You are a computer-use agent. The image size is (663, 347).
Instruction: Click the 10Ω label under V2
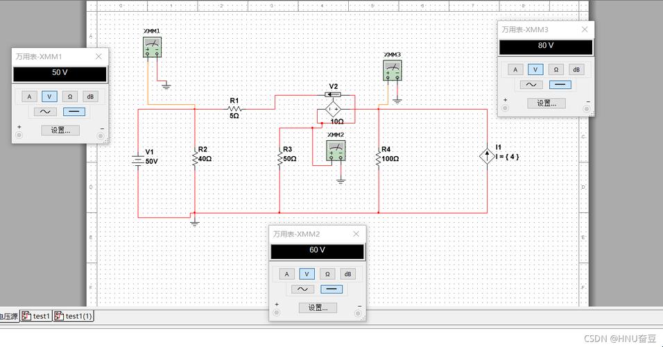click(337, 121)
